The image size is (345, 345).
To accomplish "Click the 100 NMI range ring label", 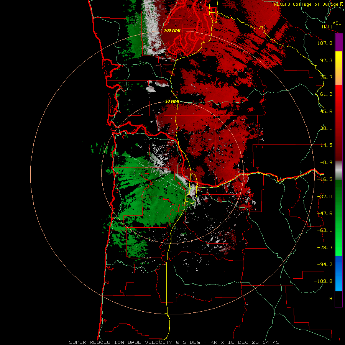I will [x=172, y=30].
